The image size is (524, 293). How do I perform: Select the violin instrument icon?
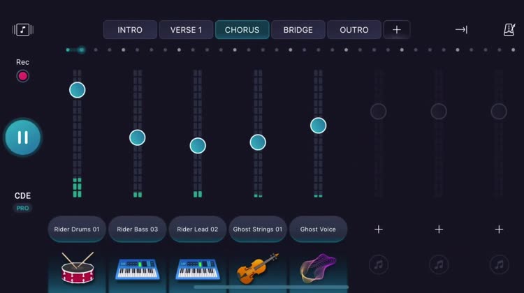pyautogui.click(x=258, y=269)
